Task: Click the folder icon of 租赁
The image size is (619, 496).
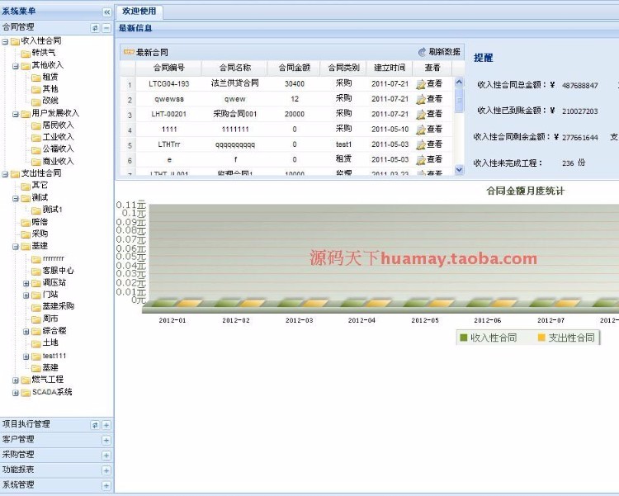Action: 36,78
